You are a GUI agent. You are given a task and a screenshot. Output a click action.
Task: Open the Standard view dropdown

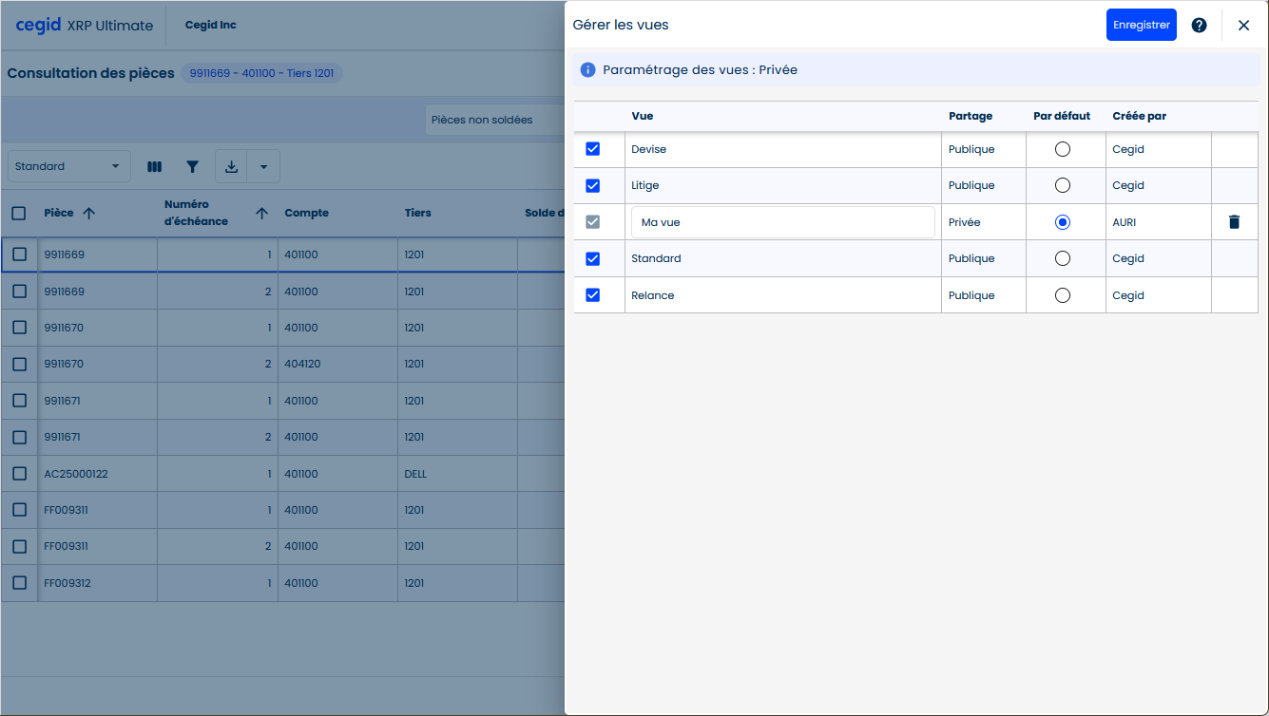(68, 167)
